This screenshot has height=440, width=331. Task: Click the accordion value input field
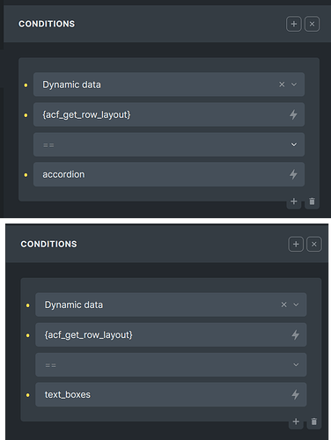pyautogui.click(x=169, y=174)
